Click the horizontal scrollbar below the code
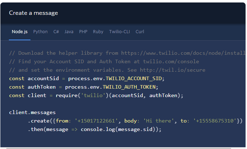The image size is (247, 149). [x=119, y=148]
